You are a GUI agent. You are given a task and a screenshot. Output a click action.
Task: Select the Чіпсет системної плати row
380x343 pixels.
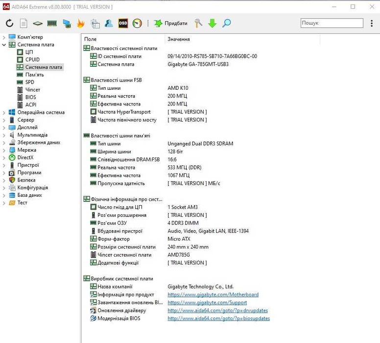(x=140, y=255)
